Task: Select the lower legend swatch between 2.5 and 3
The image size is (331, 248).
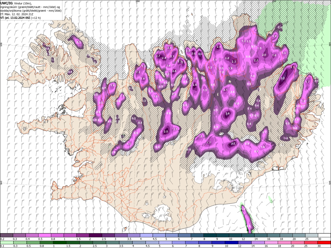Action: pos(99,243)
